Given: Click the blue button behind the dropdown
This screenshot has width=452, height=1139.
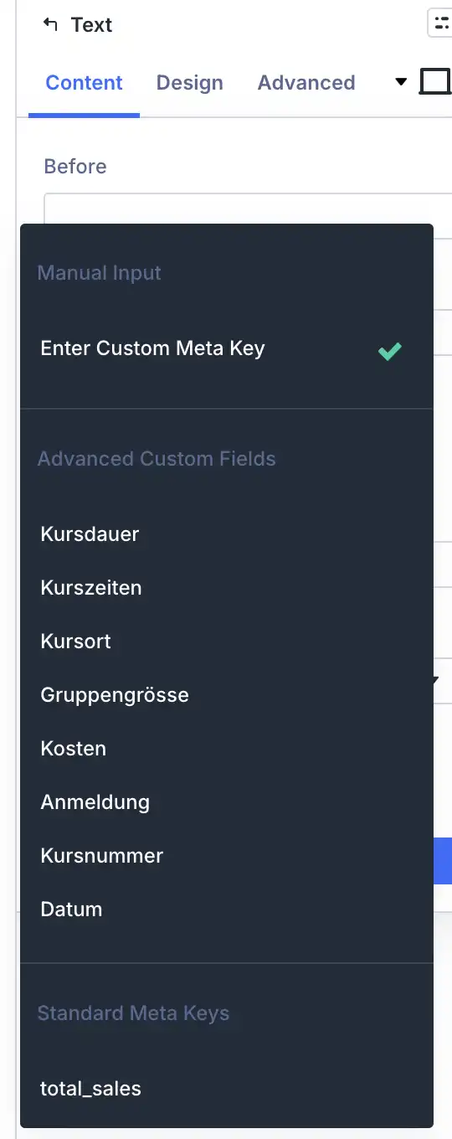Looking at the screenshot, I should [x=443, y=861].
